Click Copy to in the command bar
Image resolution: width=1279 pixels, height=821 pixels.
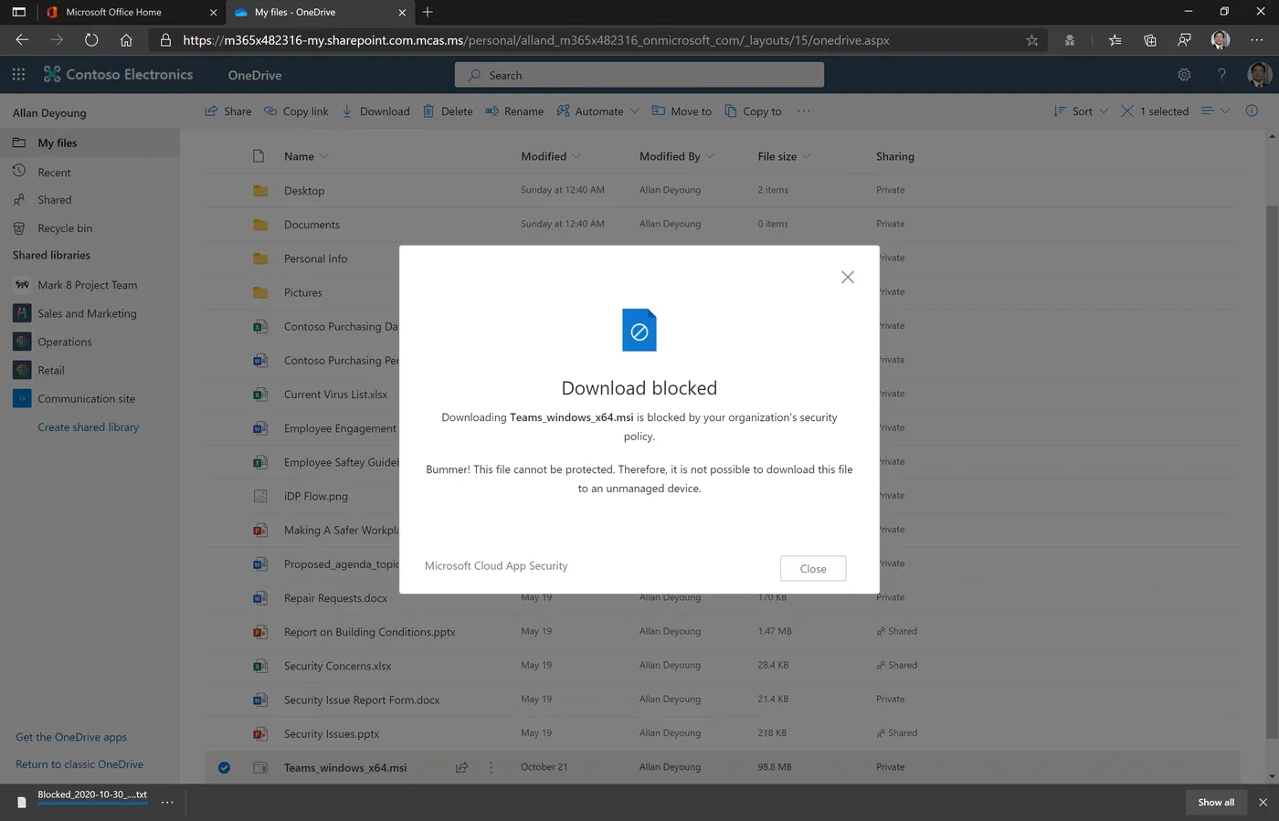(x=754, y=111)
